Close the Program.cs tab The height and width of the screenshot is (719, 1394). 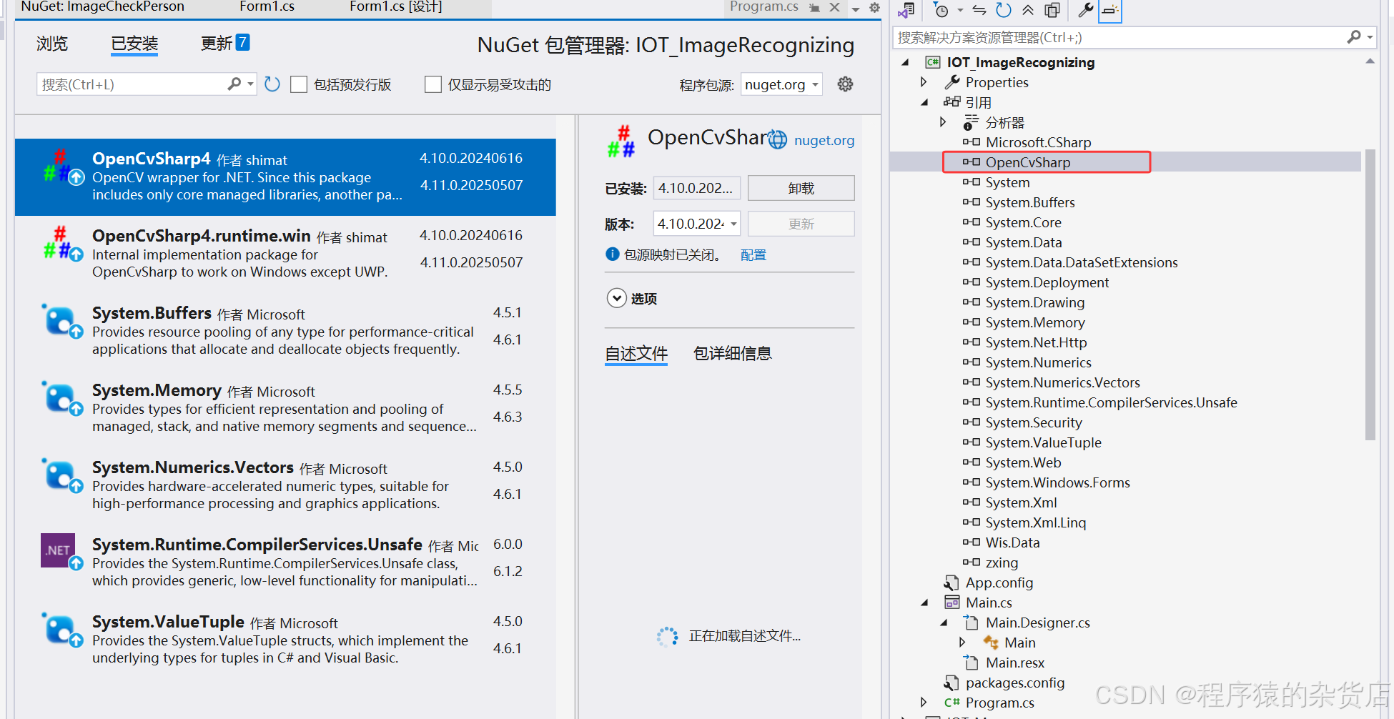[834, 7]
